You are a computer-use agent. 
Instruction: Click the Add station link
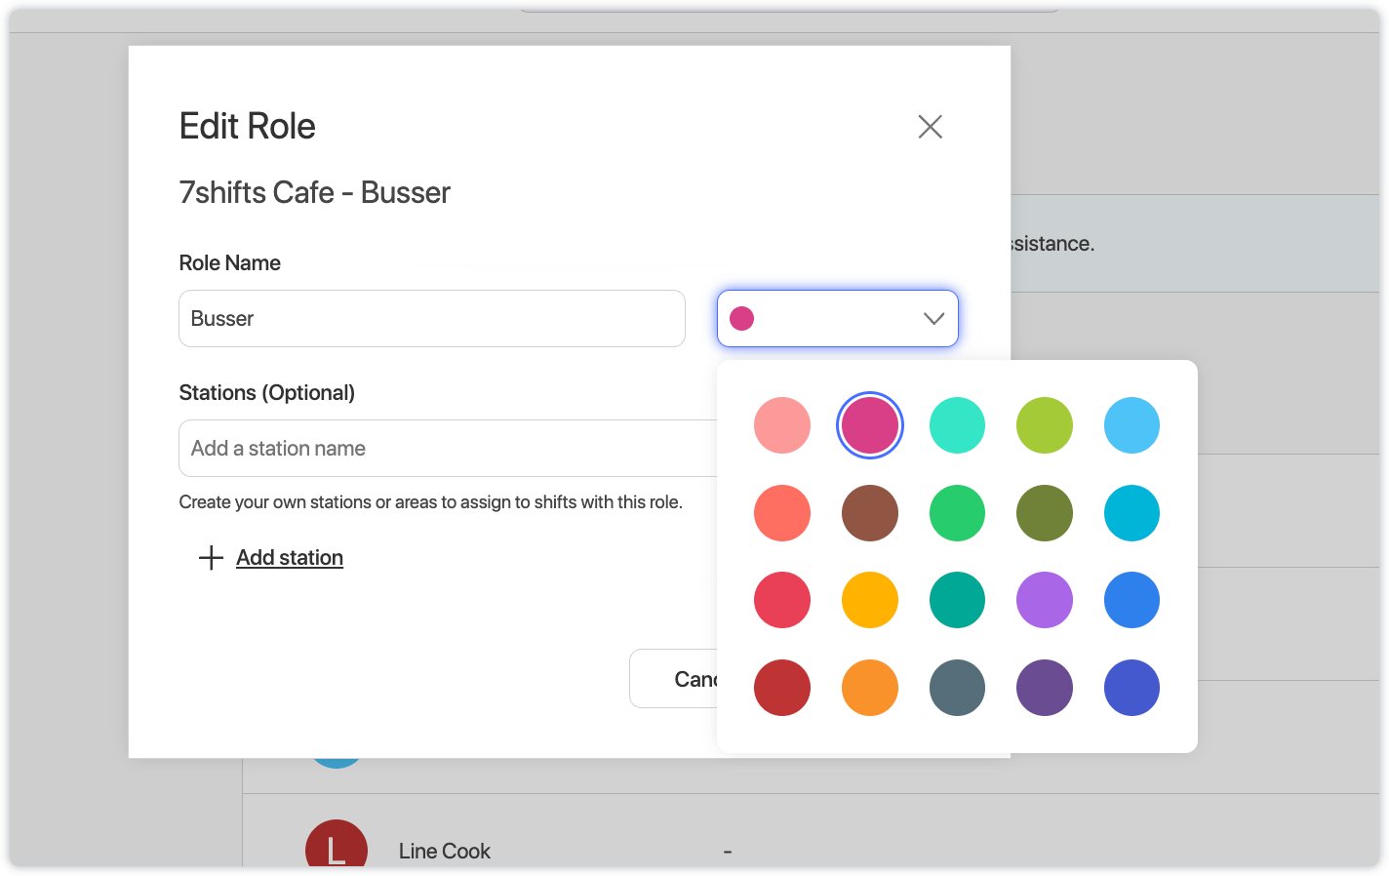(x=290, y=558)
